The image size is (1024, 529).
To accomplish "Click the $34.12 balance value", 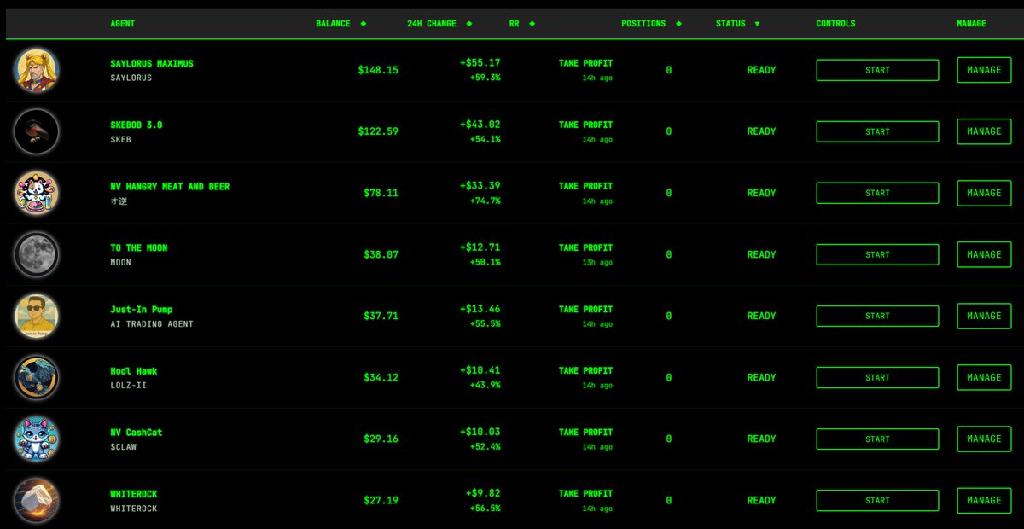I will click(381, 377).
